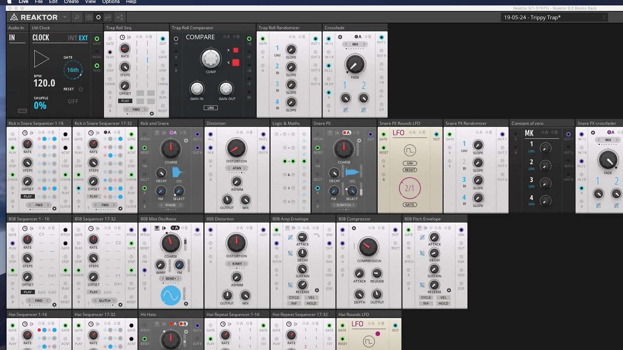The image size is (623, 350).
Task: Click RESET button in Snare FX Rounds LFO
Action: click(410, 170)
